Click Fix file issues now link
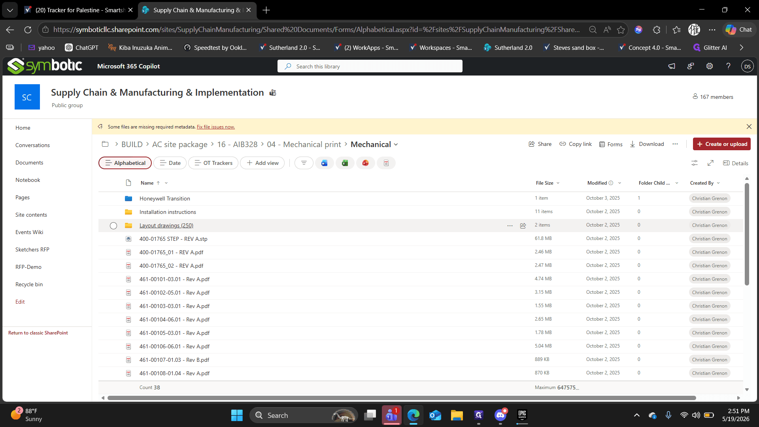The image size is (759, 427). coord(216,127)
